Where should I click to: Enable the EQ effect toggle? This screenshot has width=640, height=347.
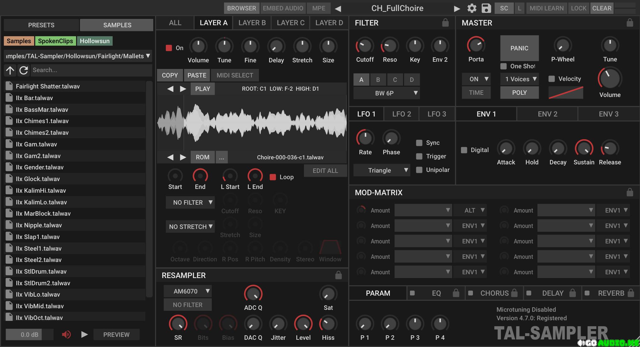(412, 293)
